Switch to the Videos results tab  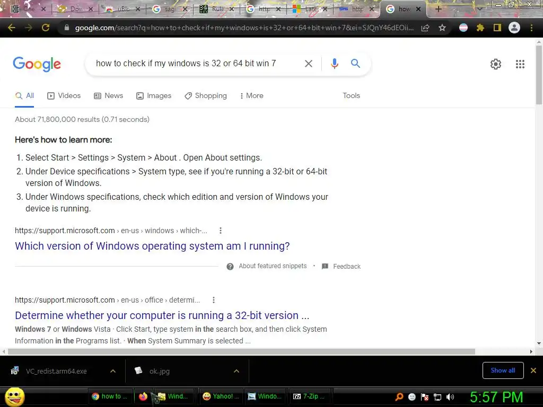click(x=64, y=96)
